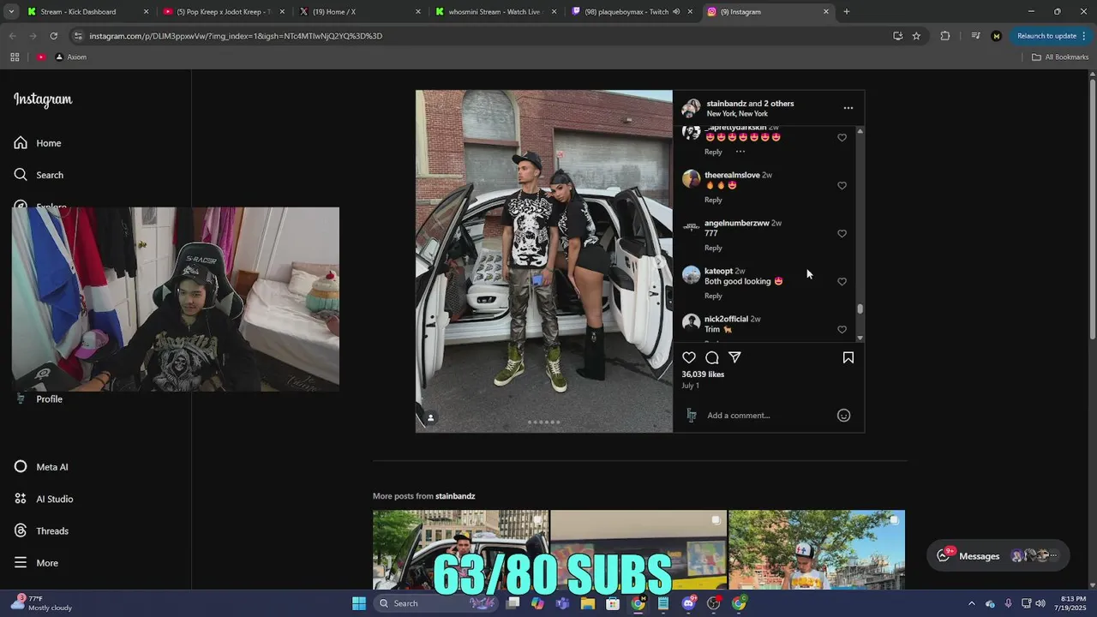The height and width of the screenshot is (617, 1097).
Task: Go to the Instagram Home page
Action: (39, 143)
